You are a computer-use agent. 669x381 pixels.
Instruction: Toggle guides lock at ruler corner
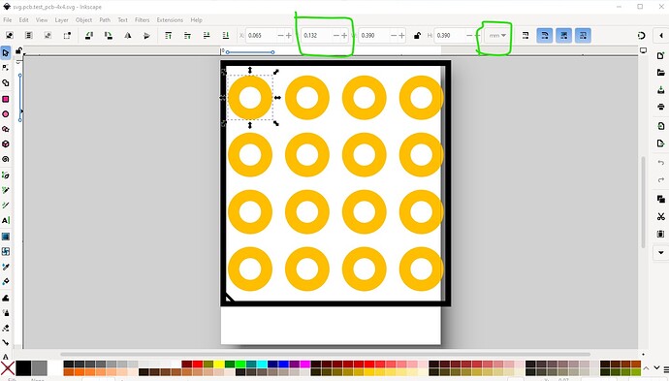point(18,51)
